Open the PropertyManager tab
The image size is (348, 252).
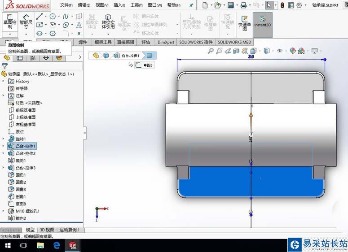[19, 58]
